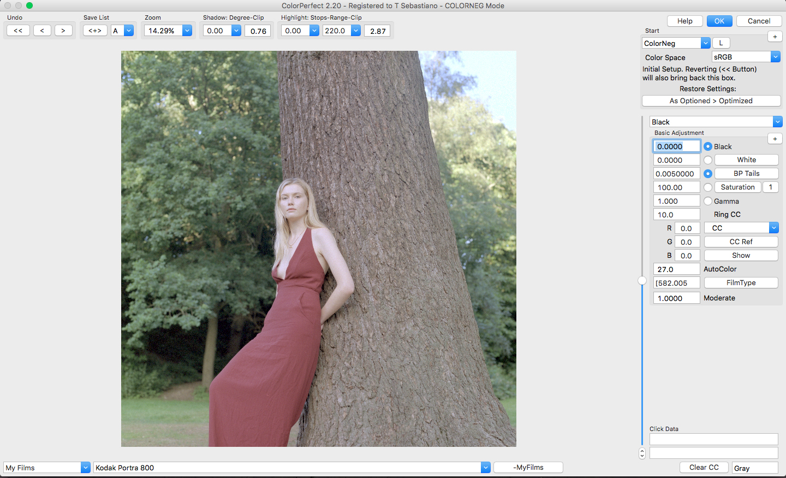786x478 pixels.
Task: Click the AutoColor 27.0 field
Action: pyautogui.click(x=677, y=269)
